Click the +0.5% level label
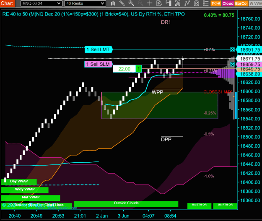 click(x=209, y=49)
